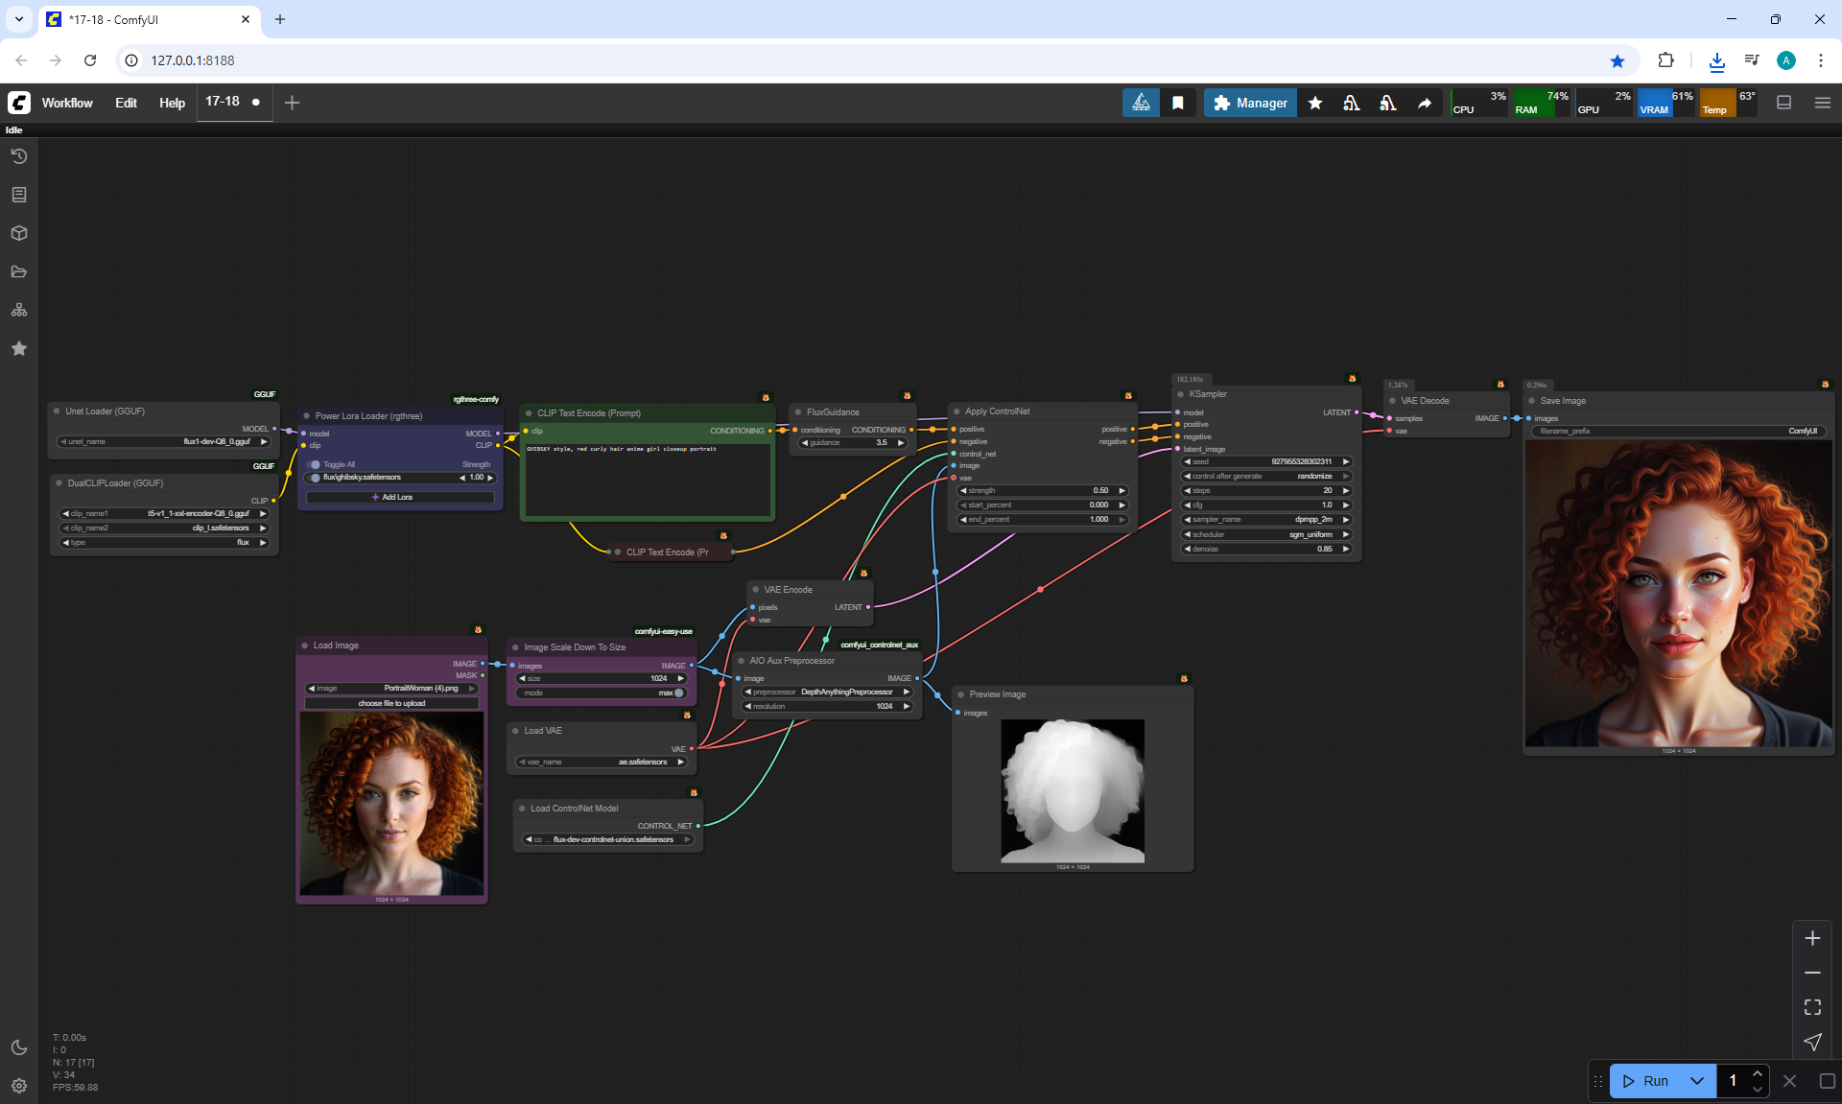Disable the flux\ghibsky.safetensors Lora toggle
1842x1104 pixels.
click(315, 477)
